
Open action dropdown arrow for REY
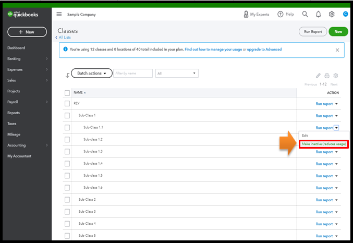336,104
